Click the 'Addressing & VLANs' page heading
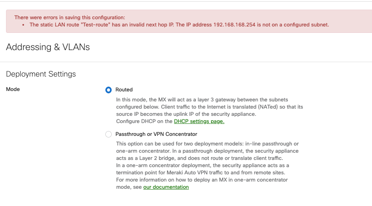Viewport: 372px width, 206px height. [x=48, y=47]
